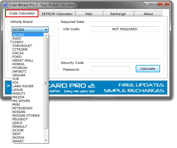Choose MAZDA from the brand list
Image resolution: width=177 pixels, height=148 pixels.
[28, 97]
